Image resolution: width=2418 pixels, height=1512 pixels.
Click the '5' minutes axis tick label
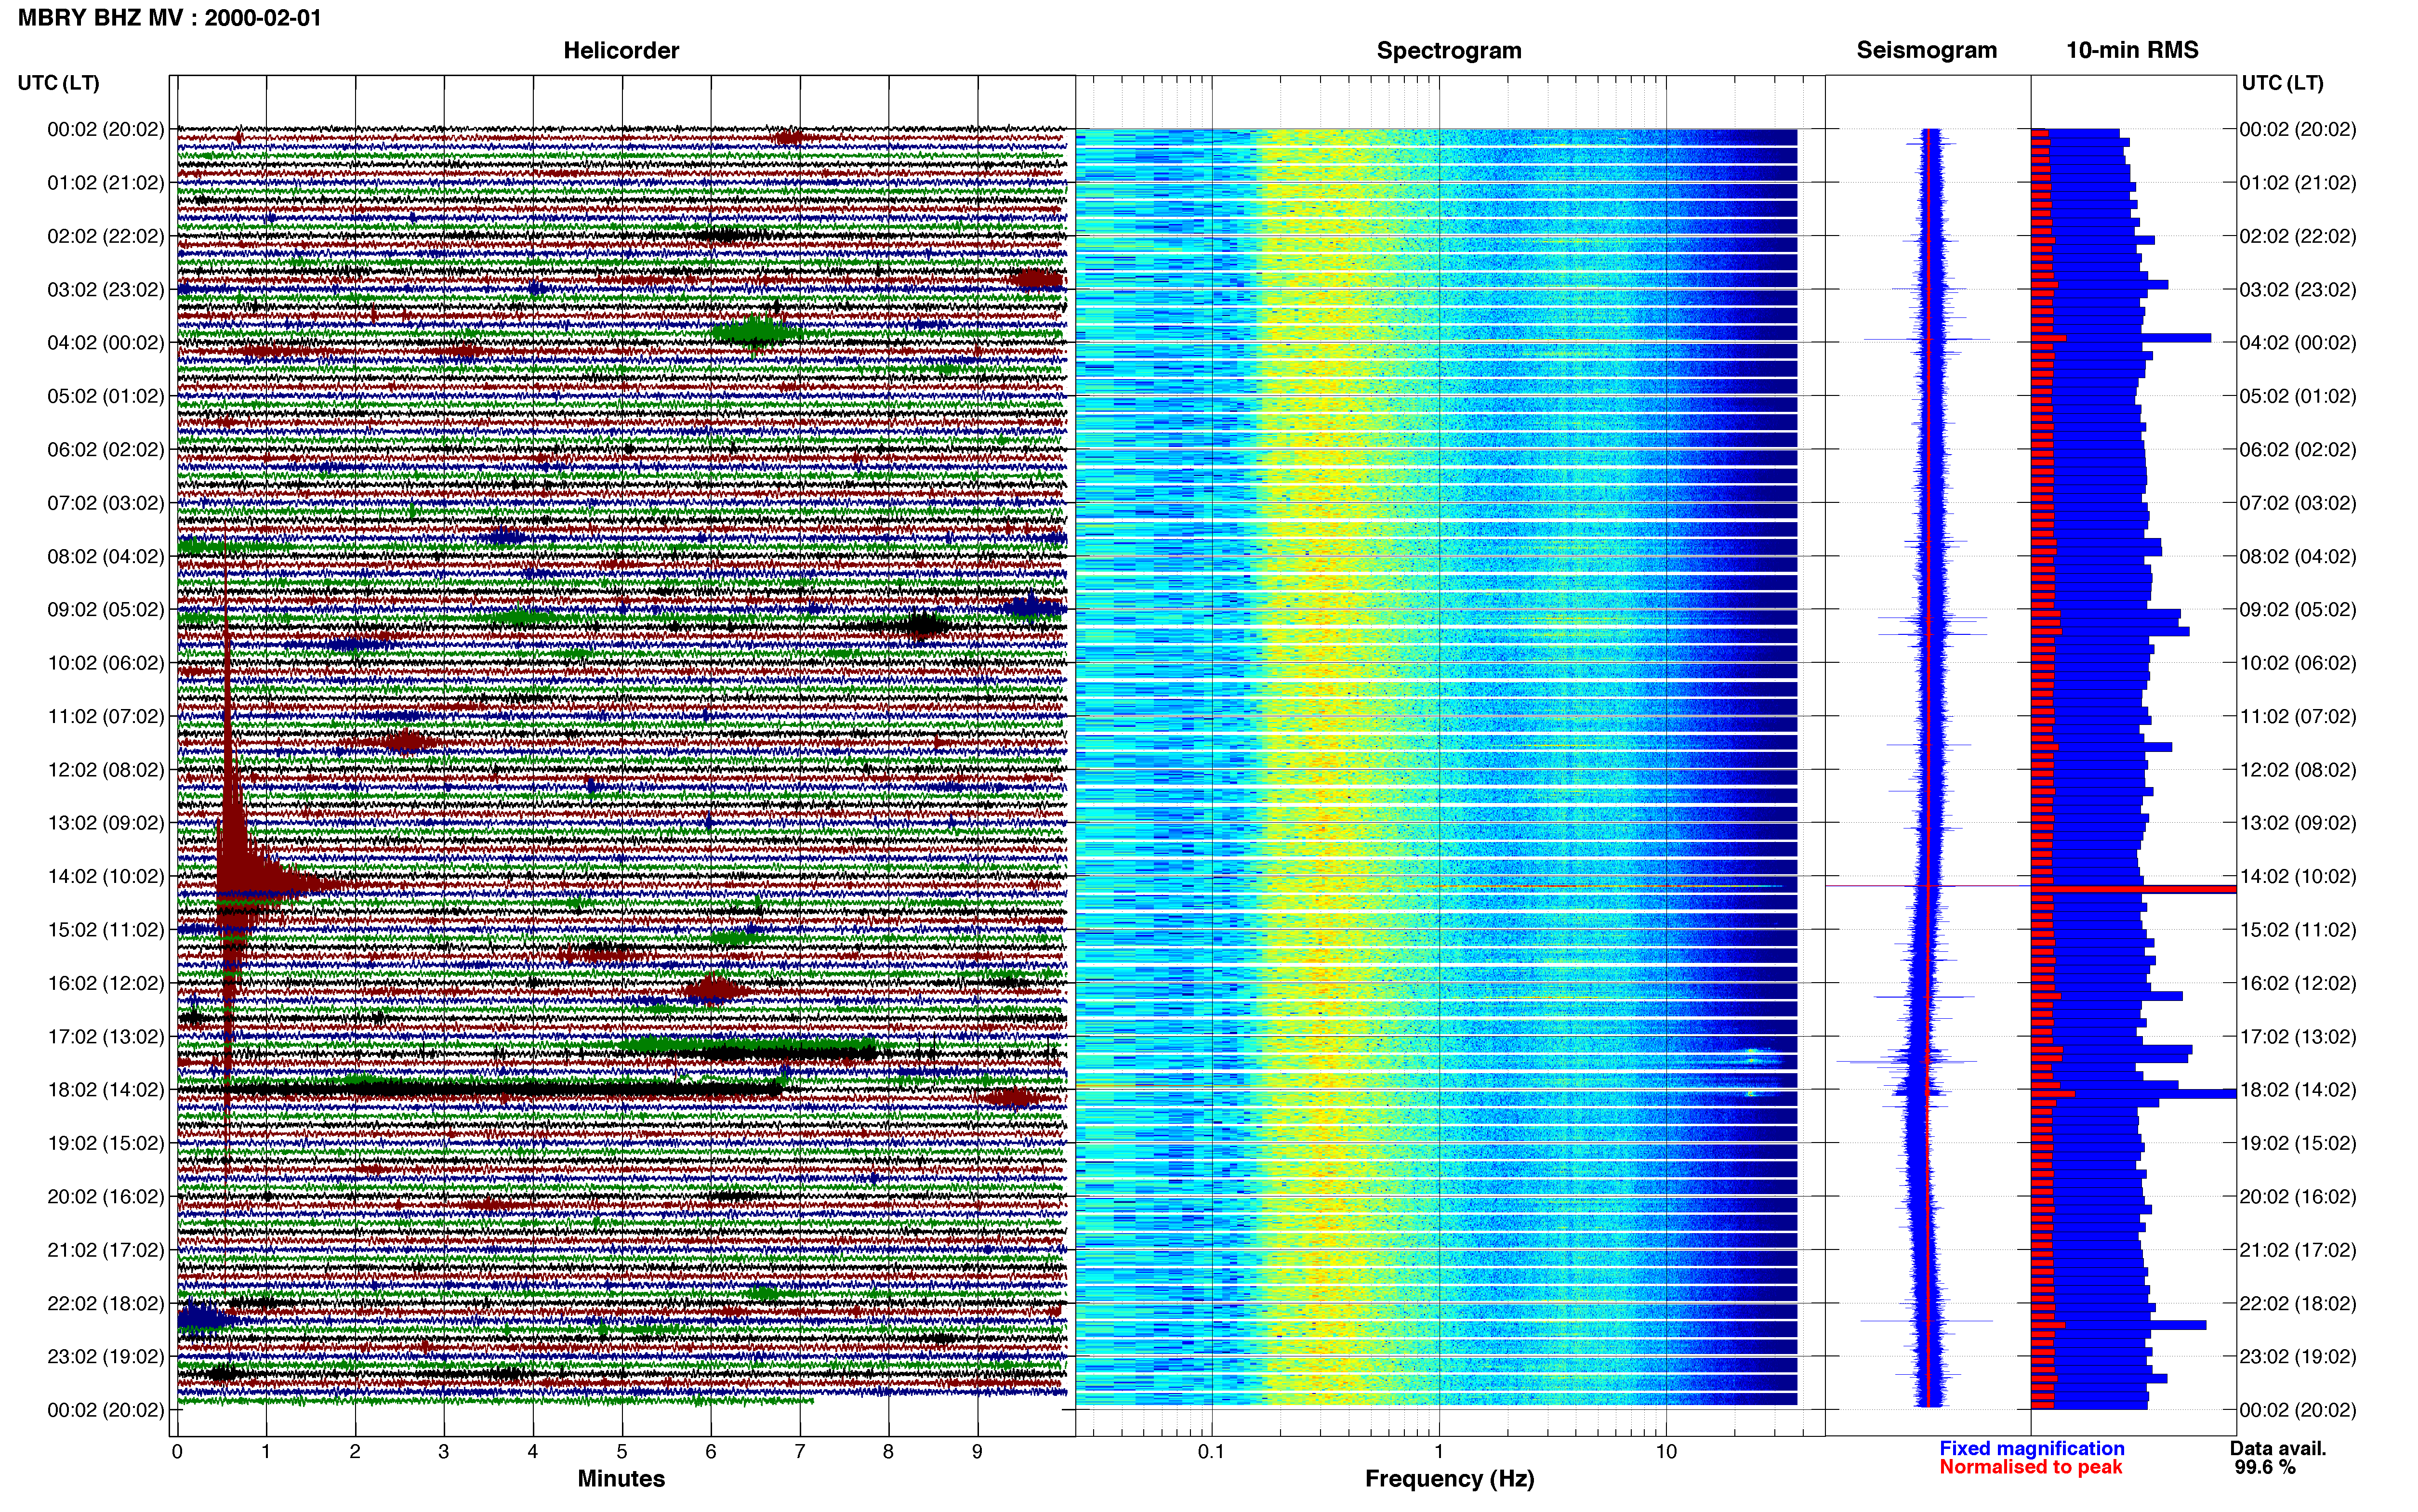click(622, 1451)
